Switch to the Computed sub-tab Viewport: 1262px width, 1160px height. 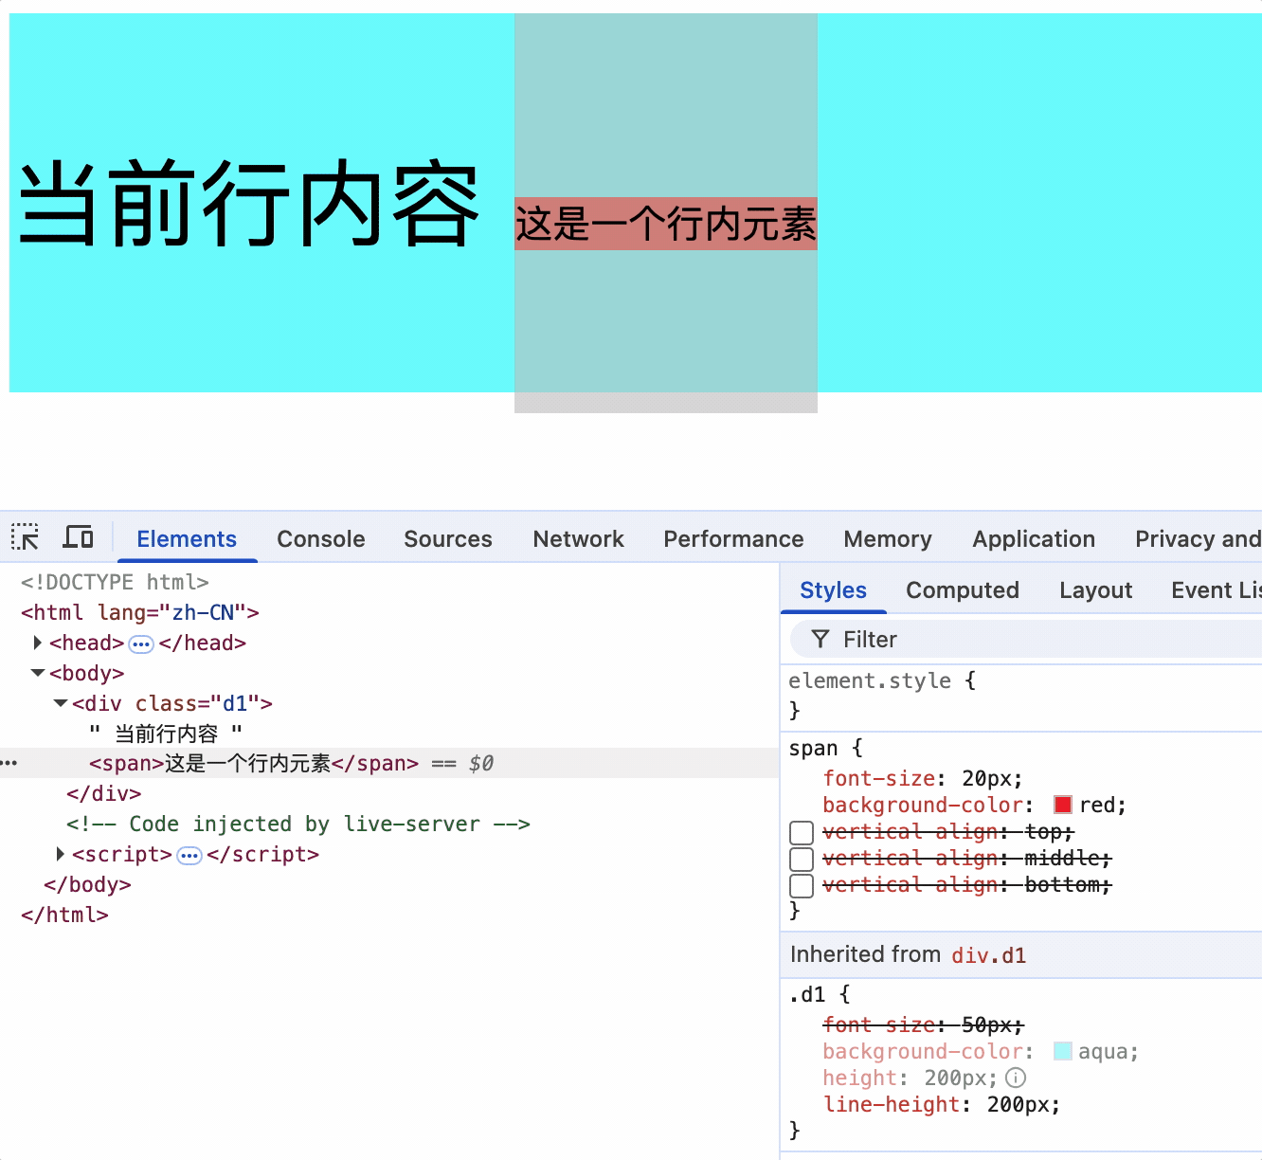963,589
